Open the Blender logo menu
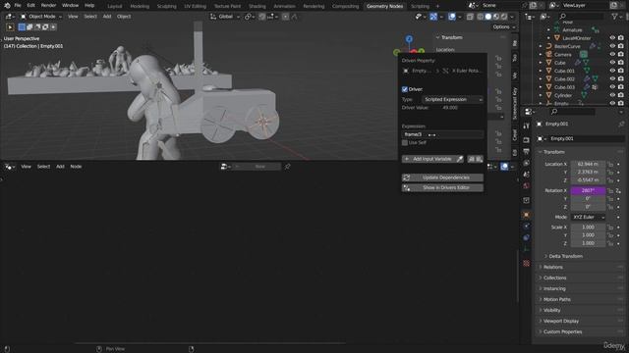 click(x=7, y=6)
